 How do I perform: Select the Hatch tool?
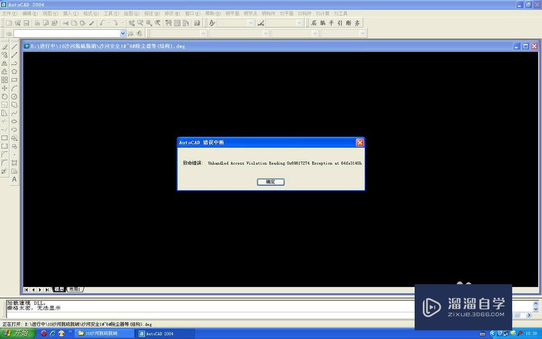[x=14, y=163]
